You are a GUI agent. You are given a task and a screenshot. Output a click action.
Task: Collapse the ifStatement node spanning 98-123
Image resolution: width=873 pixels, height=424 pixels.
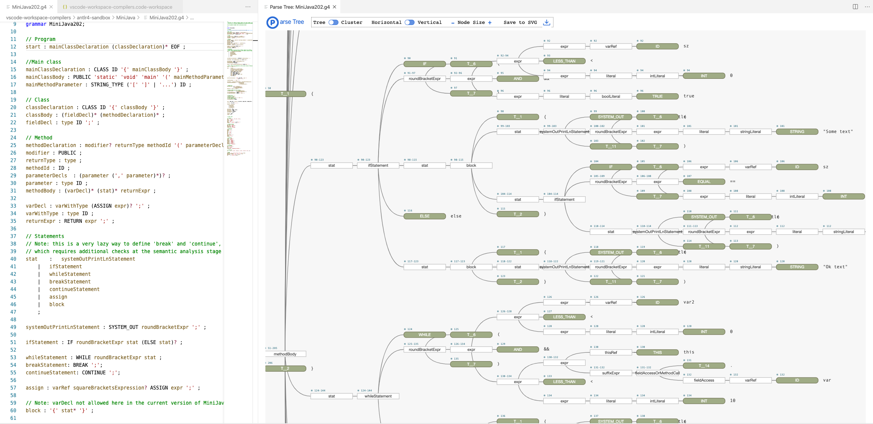[x=378, y=166]
